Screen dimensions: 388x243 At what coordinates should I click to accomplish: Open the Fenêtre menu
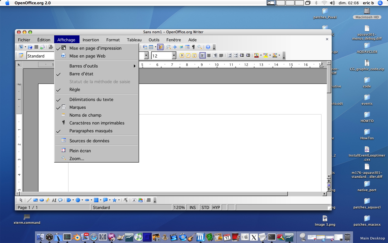tap(174, 40)
